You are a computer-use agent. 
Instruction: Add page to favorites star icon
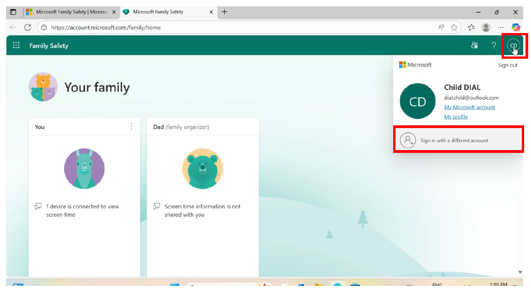[x=454, y=28]
